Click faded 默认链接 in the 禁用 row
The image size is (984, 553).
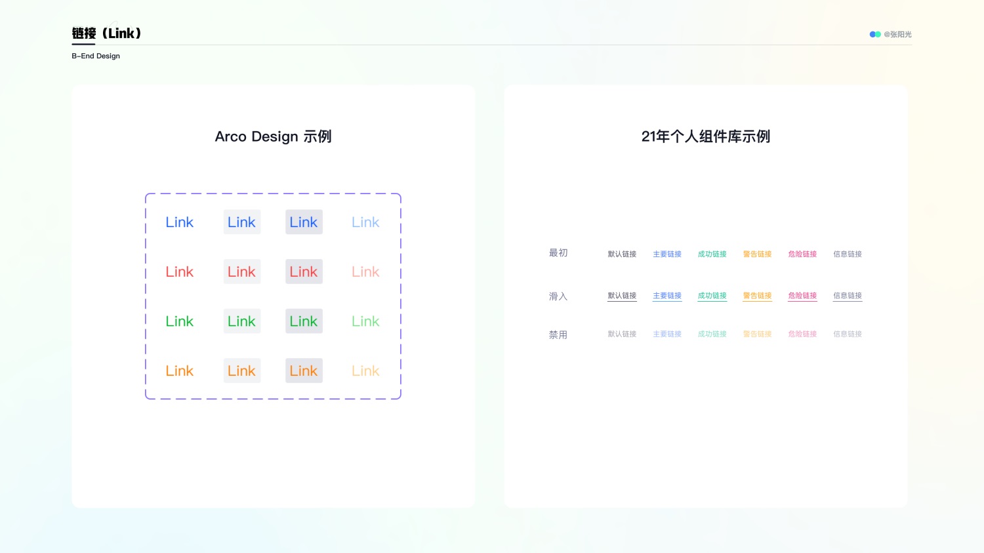point(622,334)
